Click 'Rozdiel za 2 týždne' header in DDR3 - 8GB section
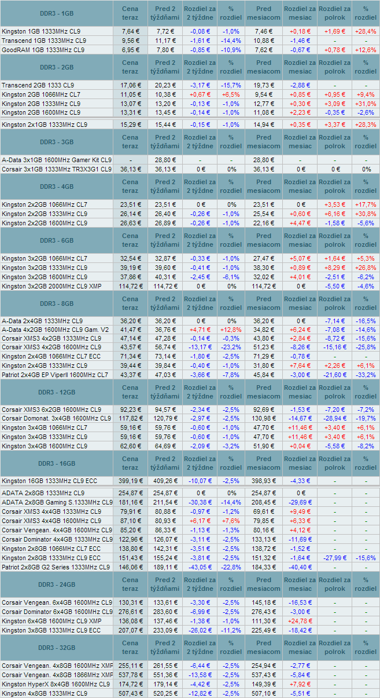The image size is (380, 698). [200, 304]
